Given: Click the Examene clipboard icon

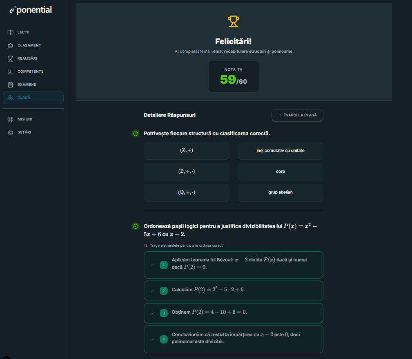Looking at the screenshot, I should pos(10,85).
